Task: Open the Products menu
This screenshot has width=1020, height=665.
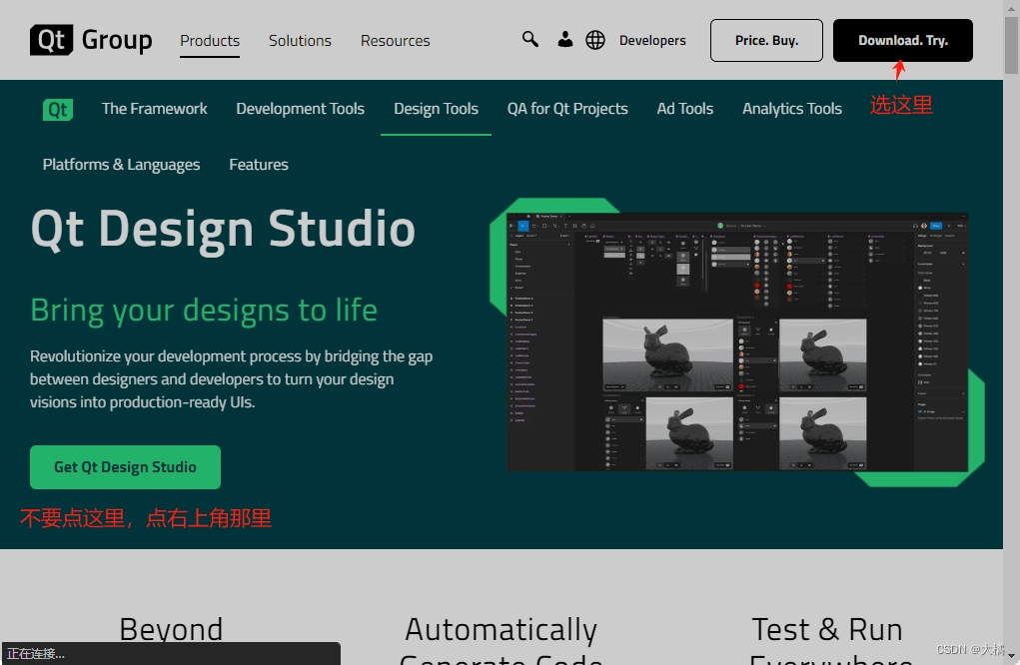Action: (x=210, y=40)
